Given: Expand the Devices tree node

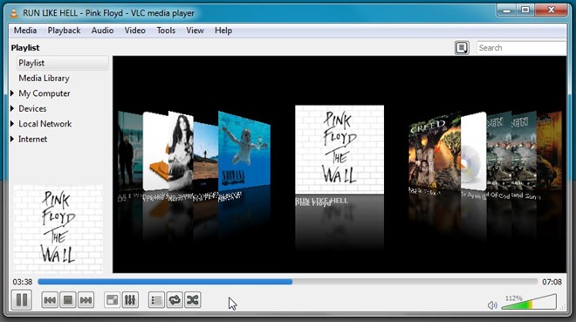Looking at the screenshot, I should coord(12,109).
